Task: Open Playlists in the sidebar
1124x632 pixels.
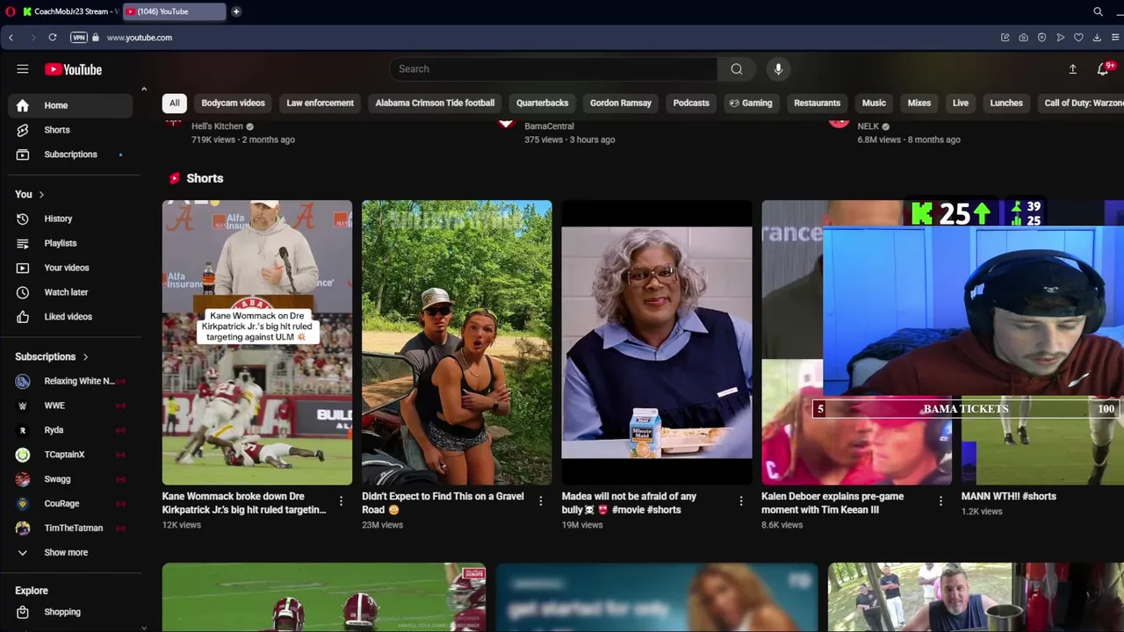Action: [70, 243]
